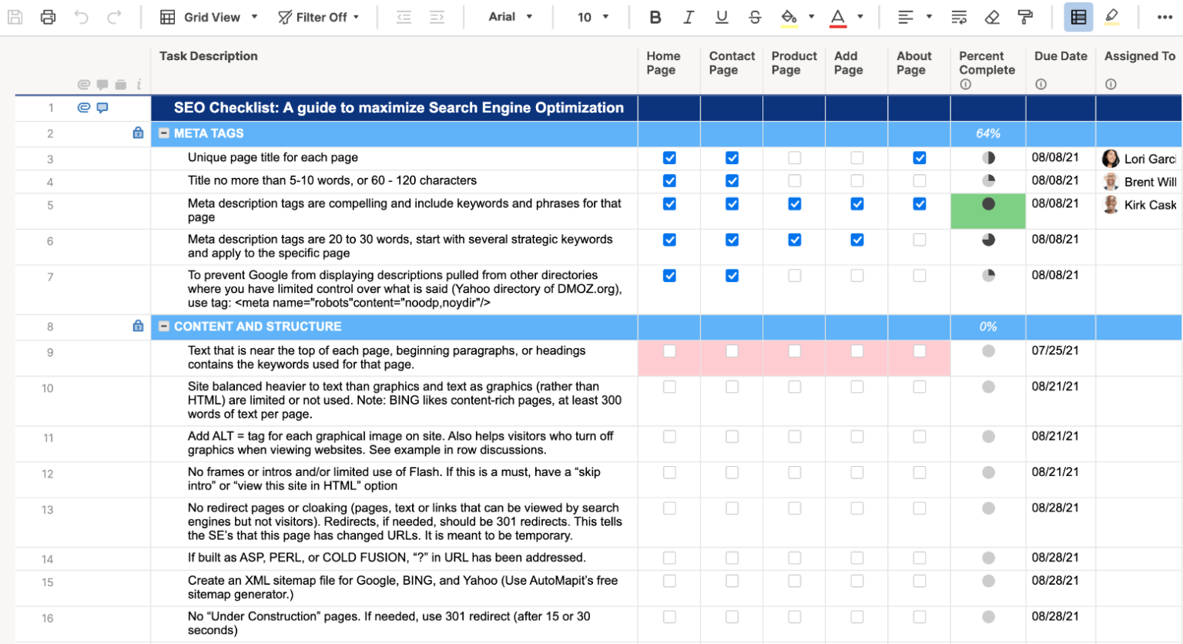Image resolution: width=1183 pixels, height=644 pixels.
Task: Apply strikethrough formatting
Action: coord(755,16)
